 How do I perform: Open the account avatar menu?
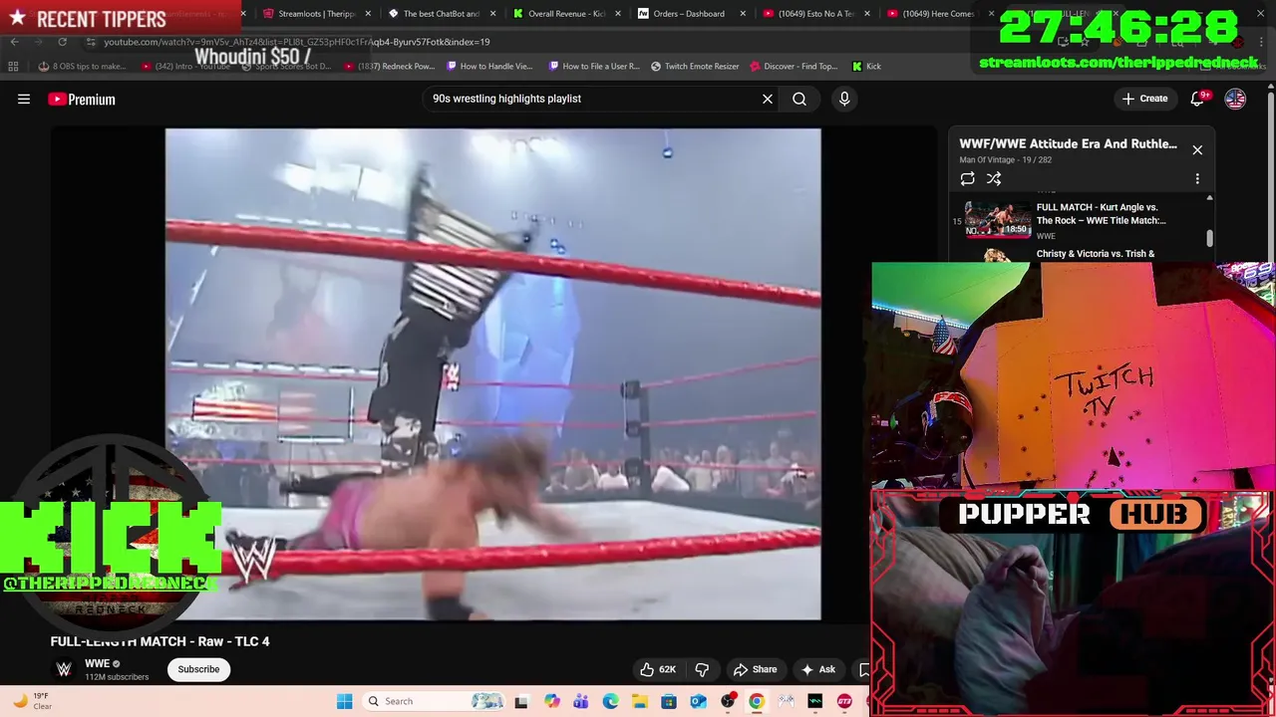coord(1235,99)
